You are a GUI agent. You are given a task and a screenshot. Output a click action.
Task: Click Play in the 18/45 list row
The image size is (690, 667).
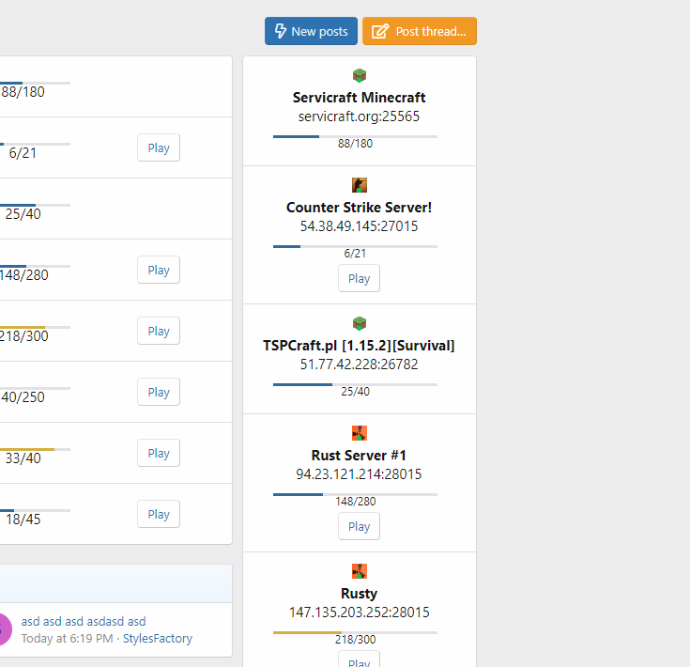159,514
